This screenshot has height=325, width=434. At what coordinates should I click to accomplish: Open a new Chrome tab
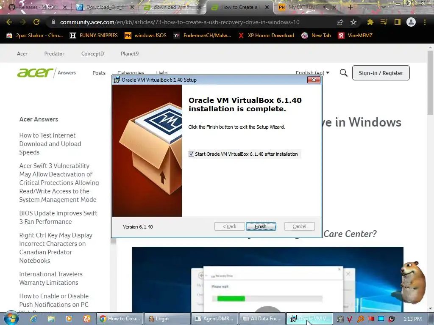[350, 7]
